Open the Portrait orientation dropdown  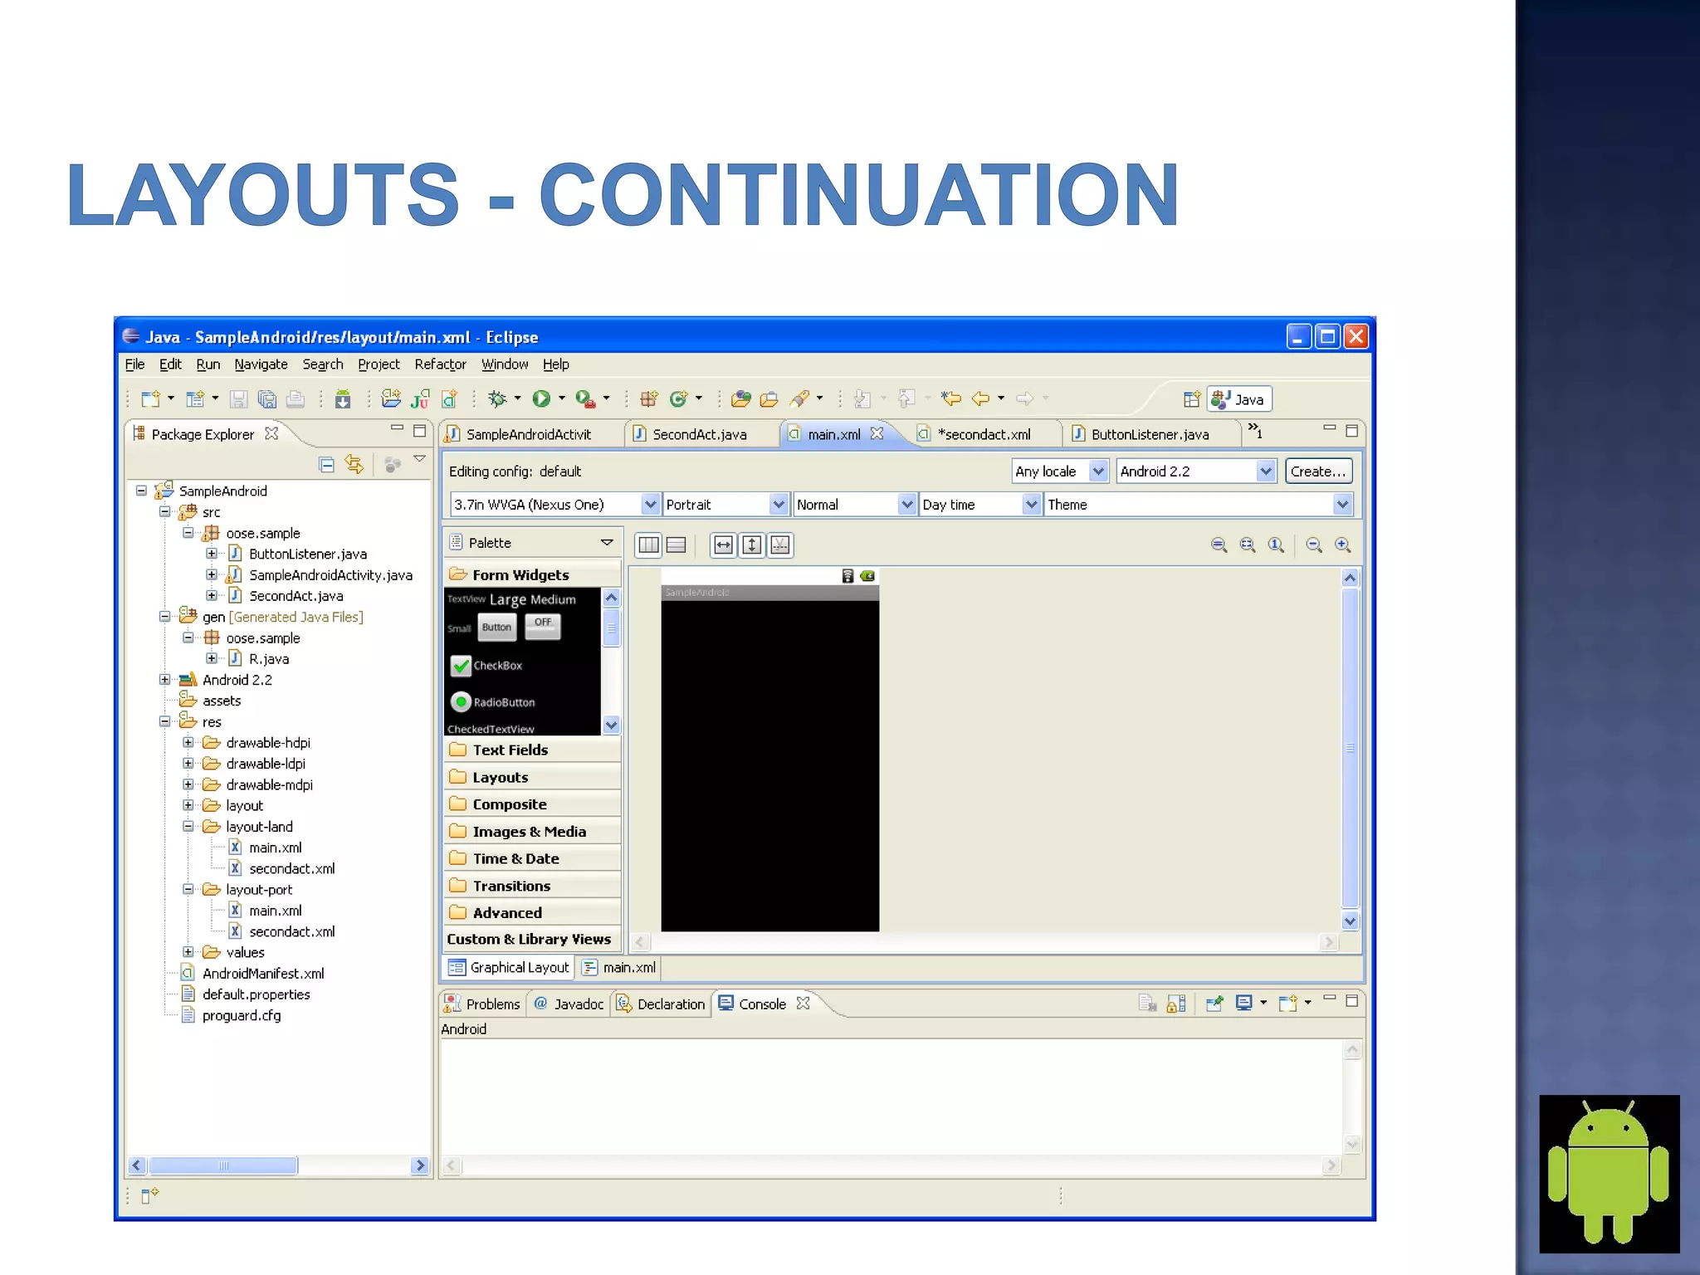[x=778, y=505]
